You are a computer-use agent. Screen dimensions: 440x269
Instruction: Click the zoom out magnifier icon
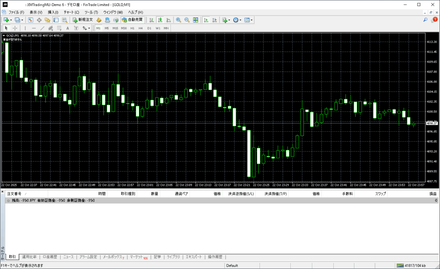pyautogui.click(x=187, y=20)
